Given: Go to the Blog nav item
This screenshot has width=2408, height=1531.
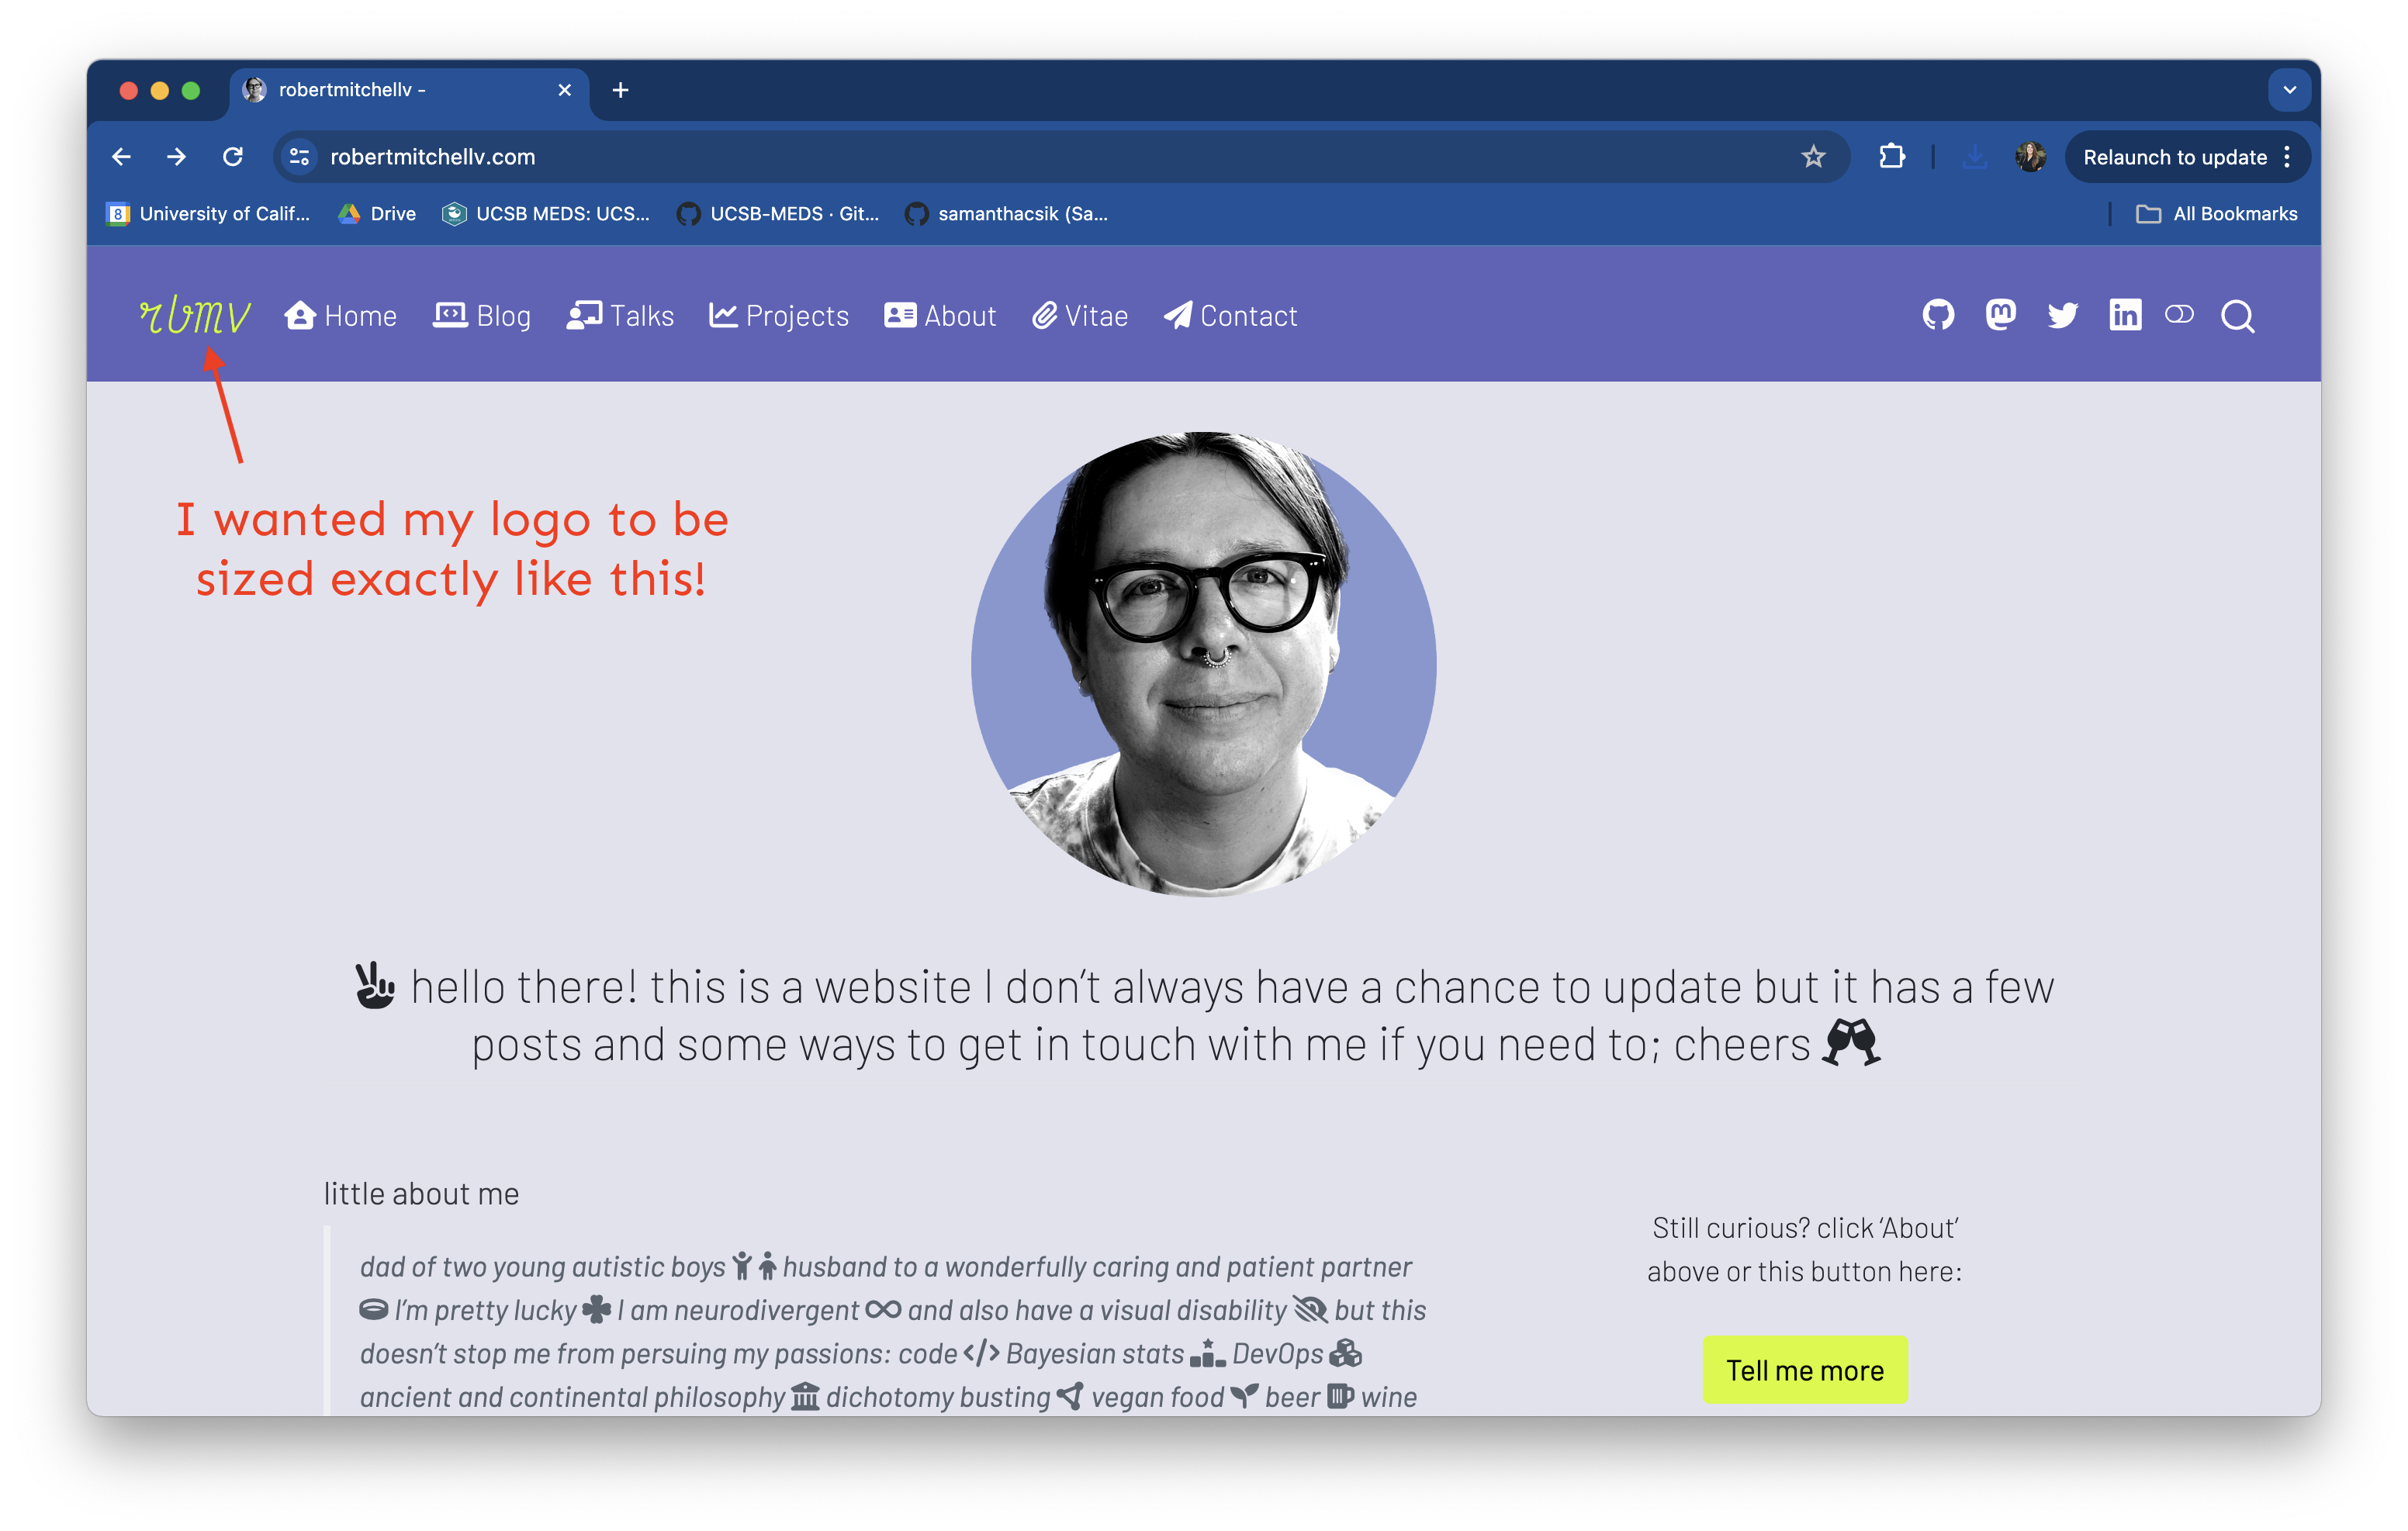Looking at the screenshot, I should [482, 316].
